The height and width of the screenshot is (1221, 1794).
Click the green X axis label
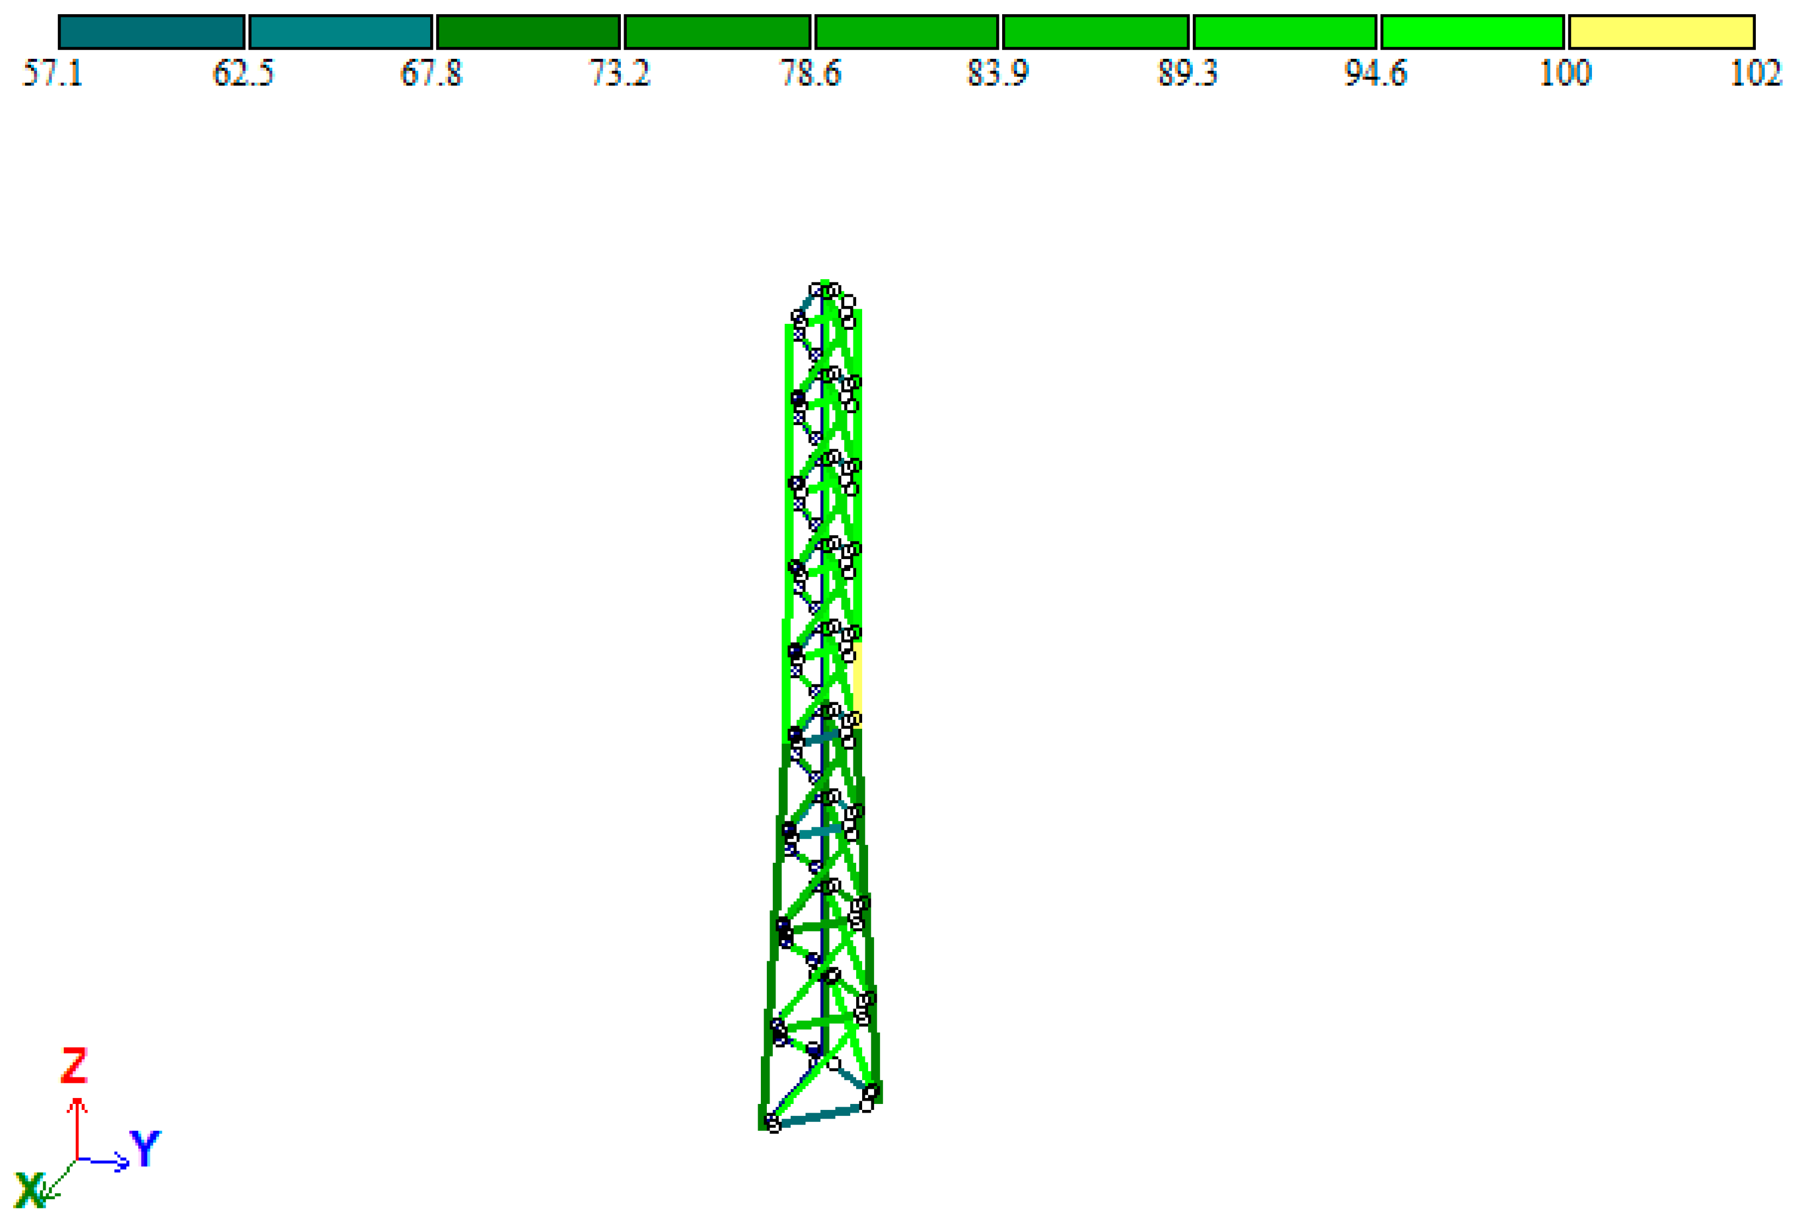[29, 1190]
